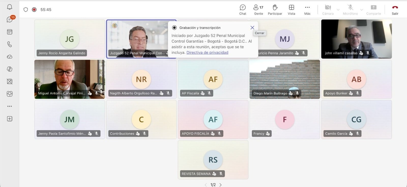Image resolution: width=407 pixels, height=187 pixels.
Task: Click the 55:45 meeting timer
Action: pyautogui.click(x=46, y=10)
